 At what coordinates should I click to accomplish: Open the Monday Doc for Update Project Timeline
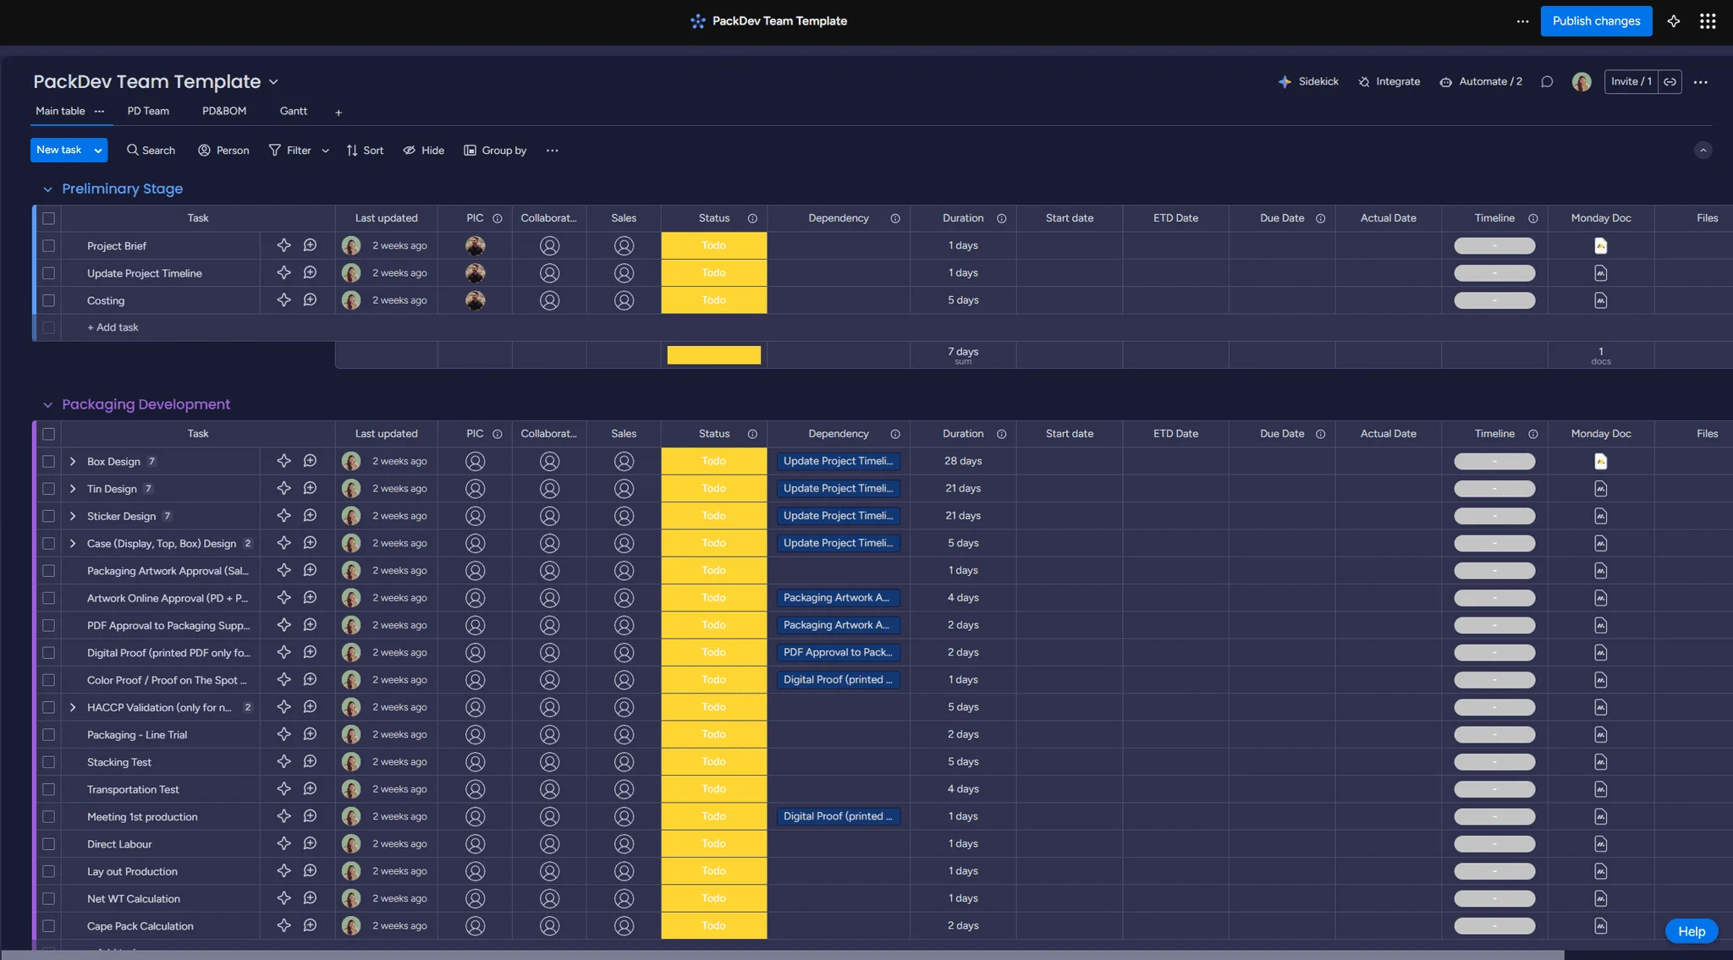click(x=1599, y=272)
